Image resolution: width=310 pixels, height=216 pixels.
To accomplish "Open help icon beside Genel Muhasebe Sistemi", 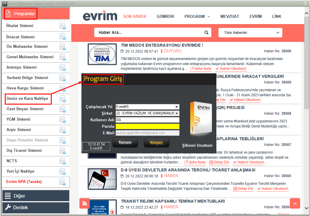I will [x=63, y=57].
